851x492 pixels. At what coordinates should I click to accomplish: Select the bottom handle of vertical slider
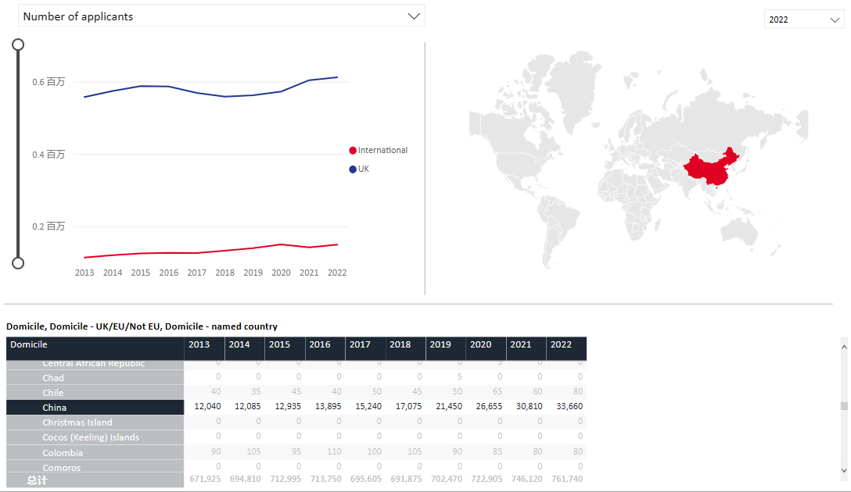18,263
